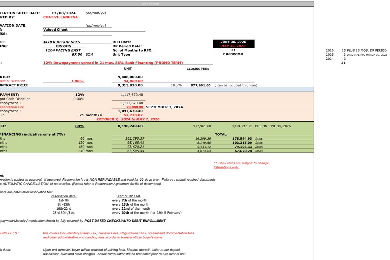390x260 pixels.
Task: Click the 178,594.93 total for 60 mos
Action: click(242, 139)
